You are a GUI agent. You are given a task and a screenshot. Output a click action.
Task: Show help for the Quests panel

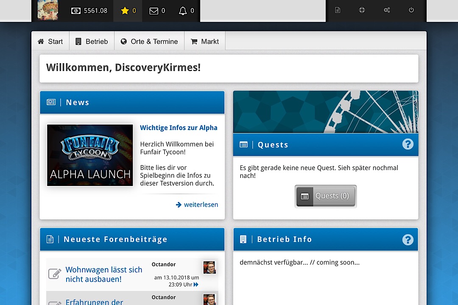408,144
